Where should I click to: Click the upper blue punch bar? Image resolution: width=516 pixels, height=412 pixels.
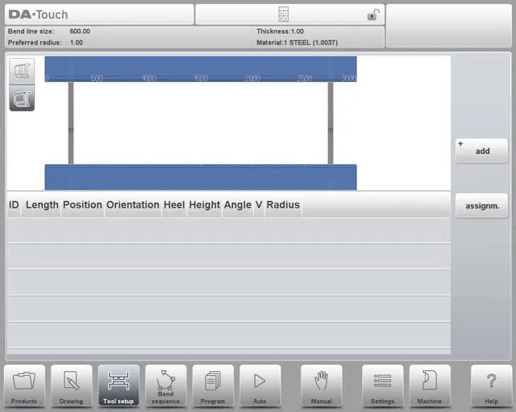200,68
